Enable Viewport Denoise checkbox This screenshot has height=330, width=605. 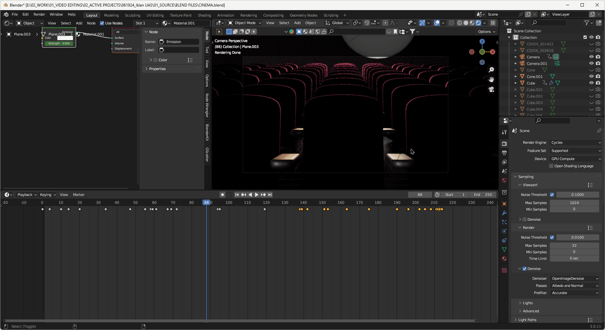coord(525,219)
